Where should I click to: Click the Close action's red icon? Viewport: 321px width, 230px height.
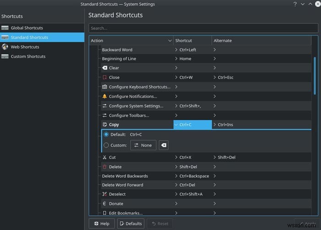tap(105, 77)
